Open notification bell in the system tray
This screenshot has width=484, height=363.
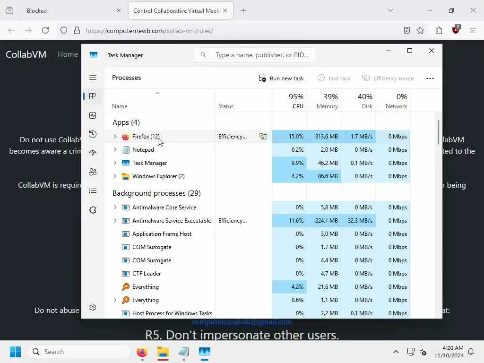(471, 352)
